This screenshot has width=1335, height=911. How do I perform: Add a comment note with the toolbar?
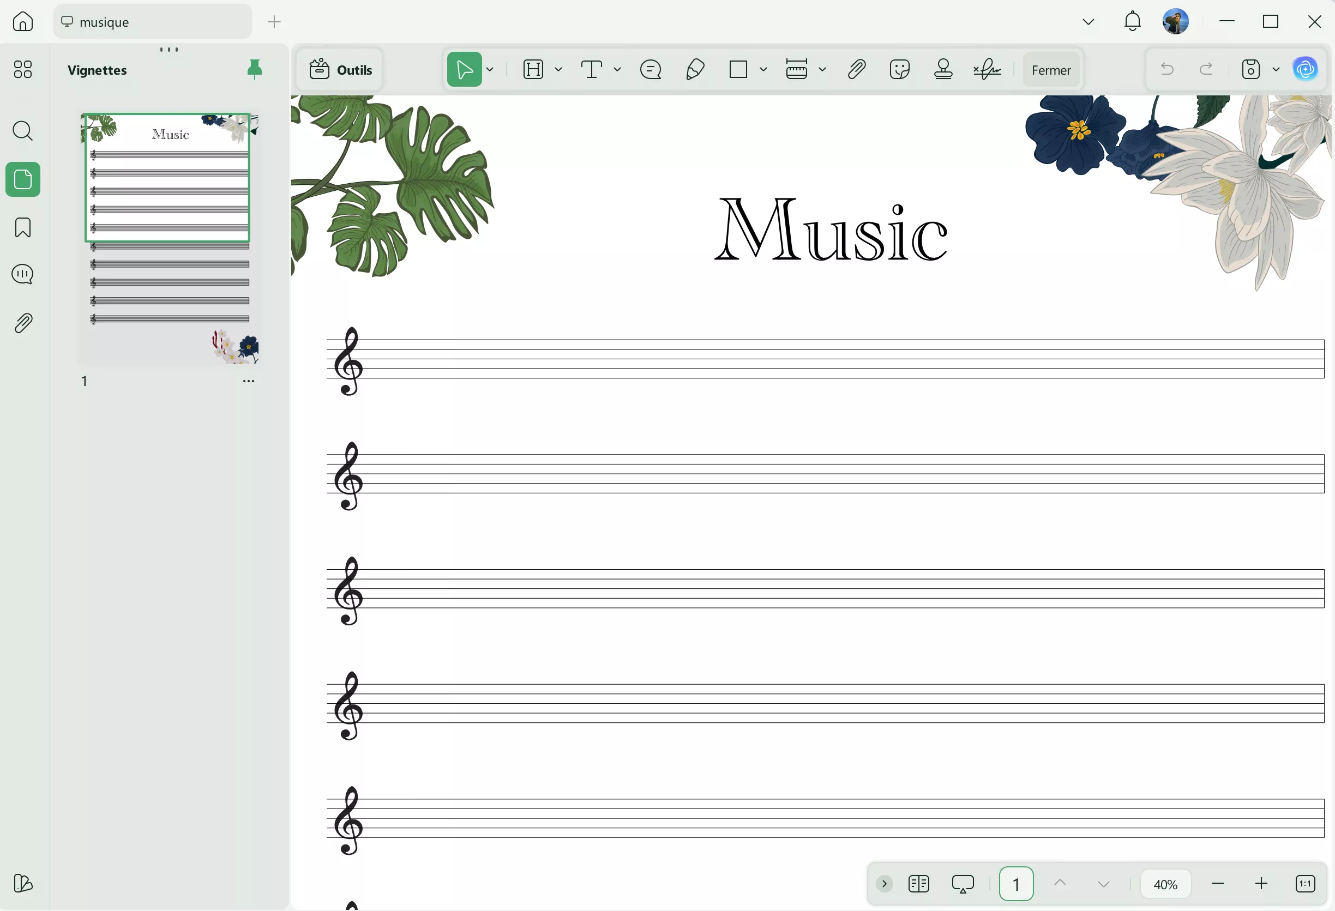pyautogui.click(x=651, y=69)
